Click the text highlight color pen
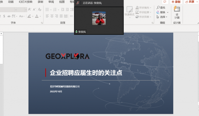 [x=29, y=16]
